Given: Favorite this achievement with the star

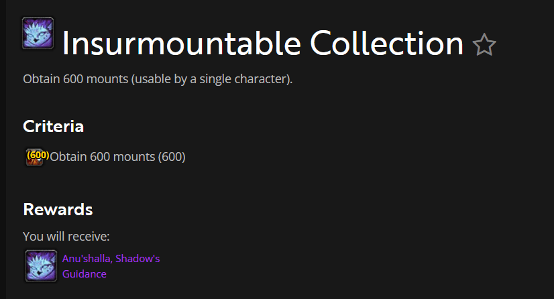Looking at the screenshot, I should (x=484, y=46).
